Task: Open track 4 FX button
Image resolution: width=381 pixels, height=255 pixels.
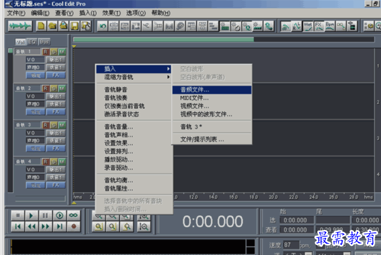Action: point(56,185)
